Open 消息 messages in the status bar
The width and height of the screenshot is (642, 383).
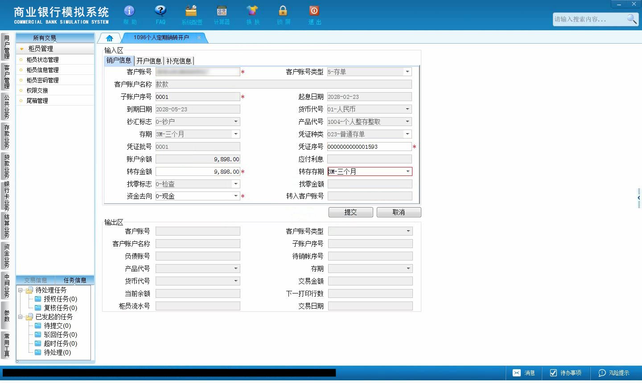click(x=524, y=373)
